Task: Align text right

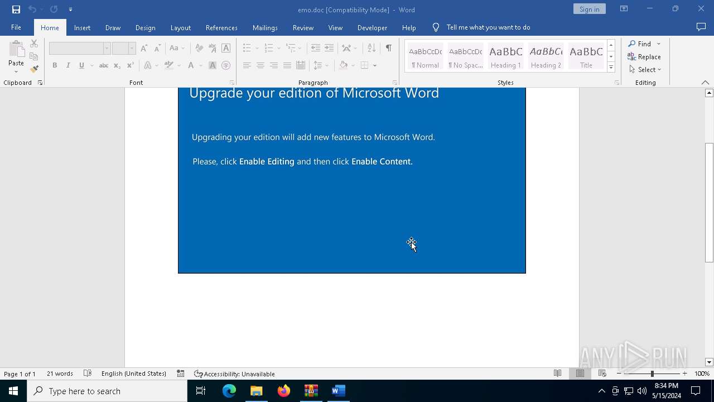Action: click(x=273, y=65)
